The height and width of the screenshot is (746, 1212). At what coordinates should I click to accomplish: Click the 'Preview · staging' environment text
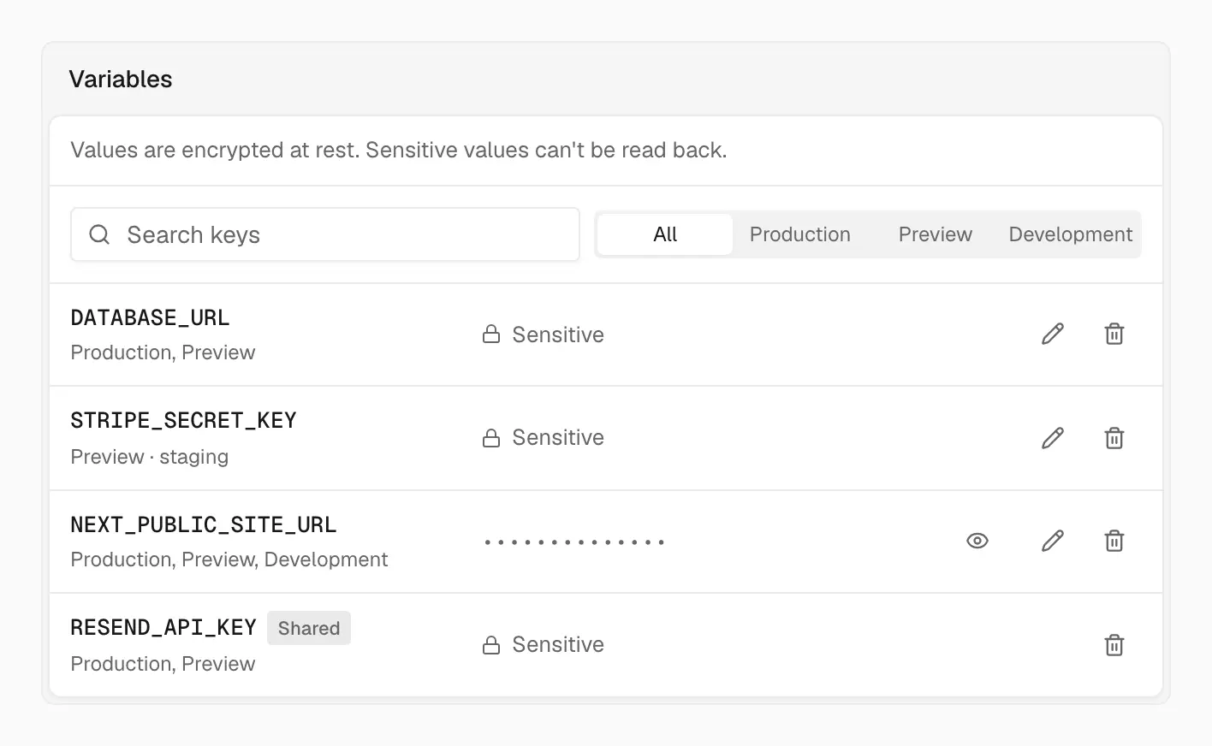pyautogui.click(x=150, y=457)
